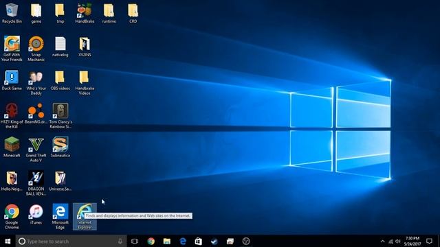
Task: Select the Recycle Bin desktop icon
Action: (x=12, y=13)
